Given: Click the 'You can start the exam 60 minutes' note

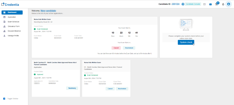Looking at the screenshot, I should pyautogui.click(x=125, y=53).
